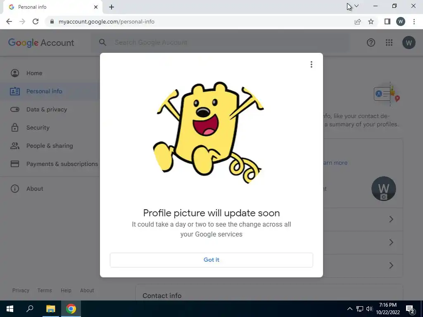
Task: Click the Chrome icon in the taskbar
Action: 71,309
